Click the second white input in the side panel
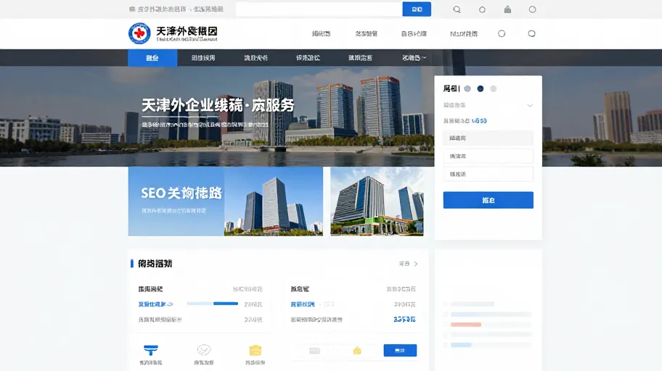The height and width of the screenshot is (371, 662). pyautogui.click(x=488, y=156)
